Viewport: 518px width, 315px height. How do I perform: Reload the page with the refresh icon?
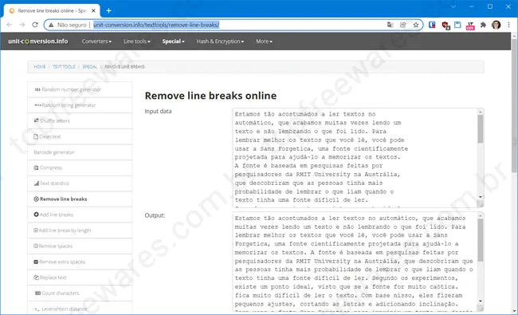[35, 25]
